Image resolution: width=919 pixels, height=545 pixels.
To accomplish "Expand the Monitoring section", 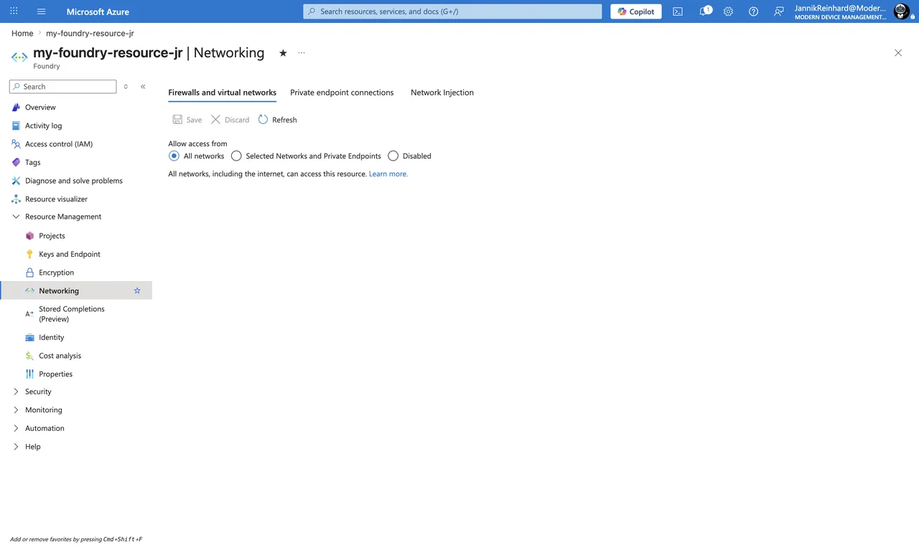I will (16, 410).
